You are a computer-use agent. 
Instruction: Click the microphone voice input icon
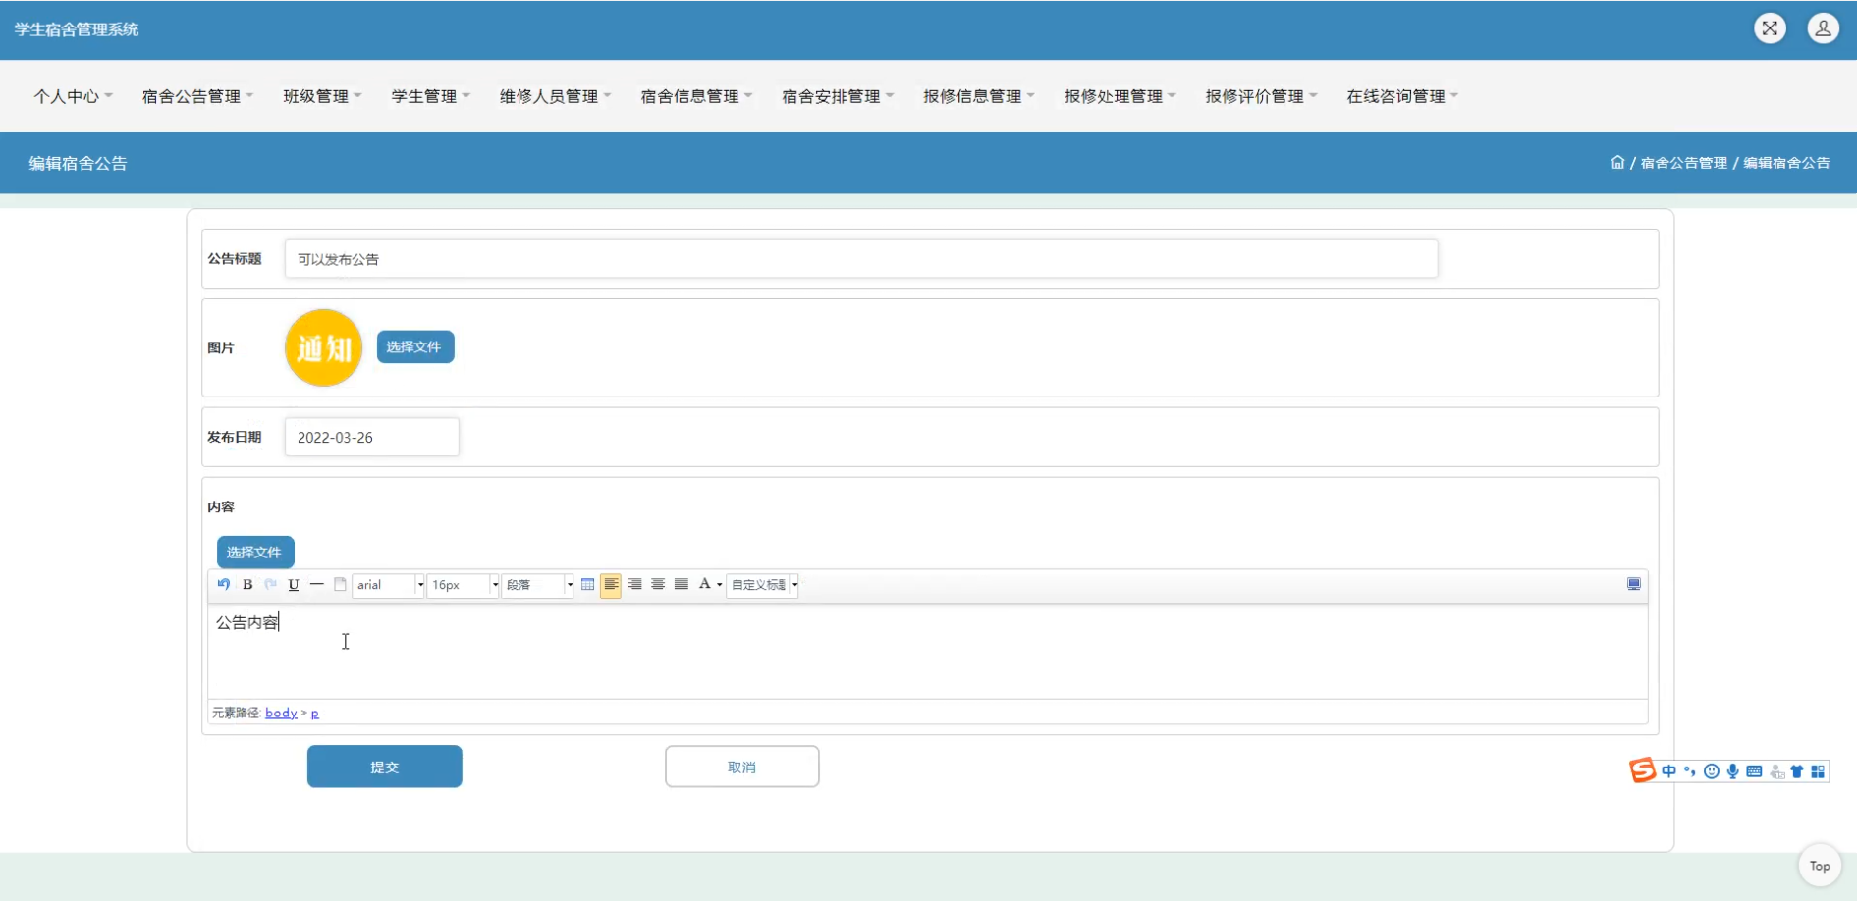1733,771
